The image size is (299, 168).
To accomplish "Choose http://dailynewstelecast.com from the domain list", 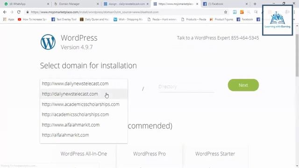I will pyautogui.click(x=84, y=94).
